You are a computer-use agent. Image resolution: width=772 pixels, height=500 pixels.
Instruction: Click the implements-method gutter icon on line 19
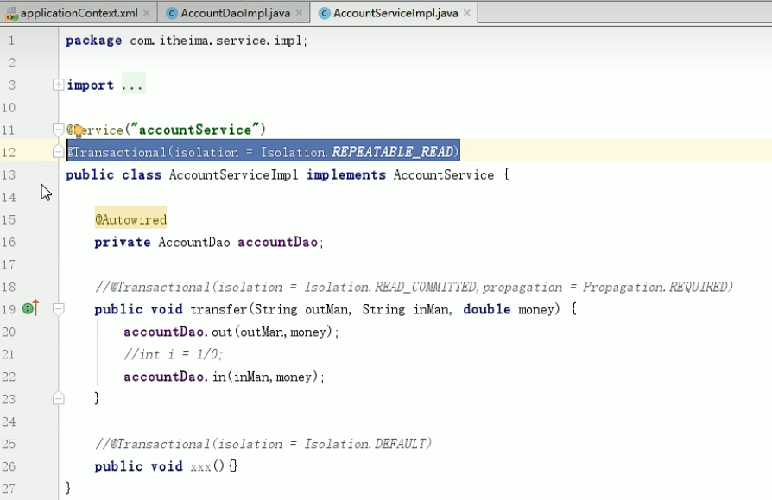click(30, 308)
